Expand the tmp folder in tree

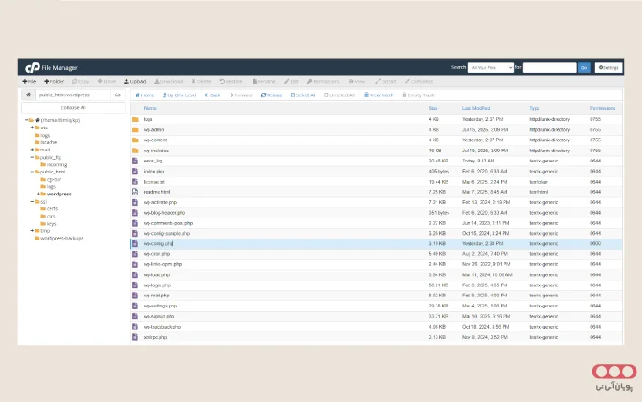pyautogui.click(x=32, y=230)
